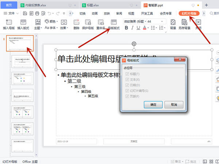Screen dimensions: 219x164
Task: Open the 切换 tab
Action: [82, 13]
